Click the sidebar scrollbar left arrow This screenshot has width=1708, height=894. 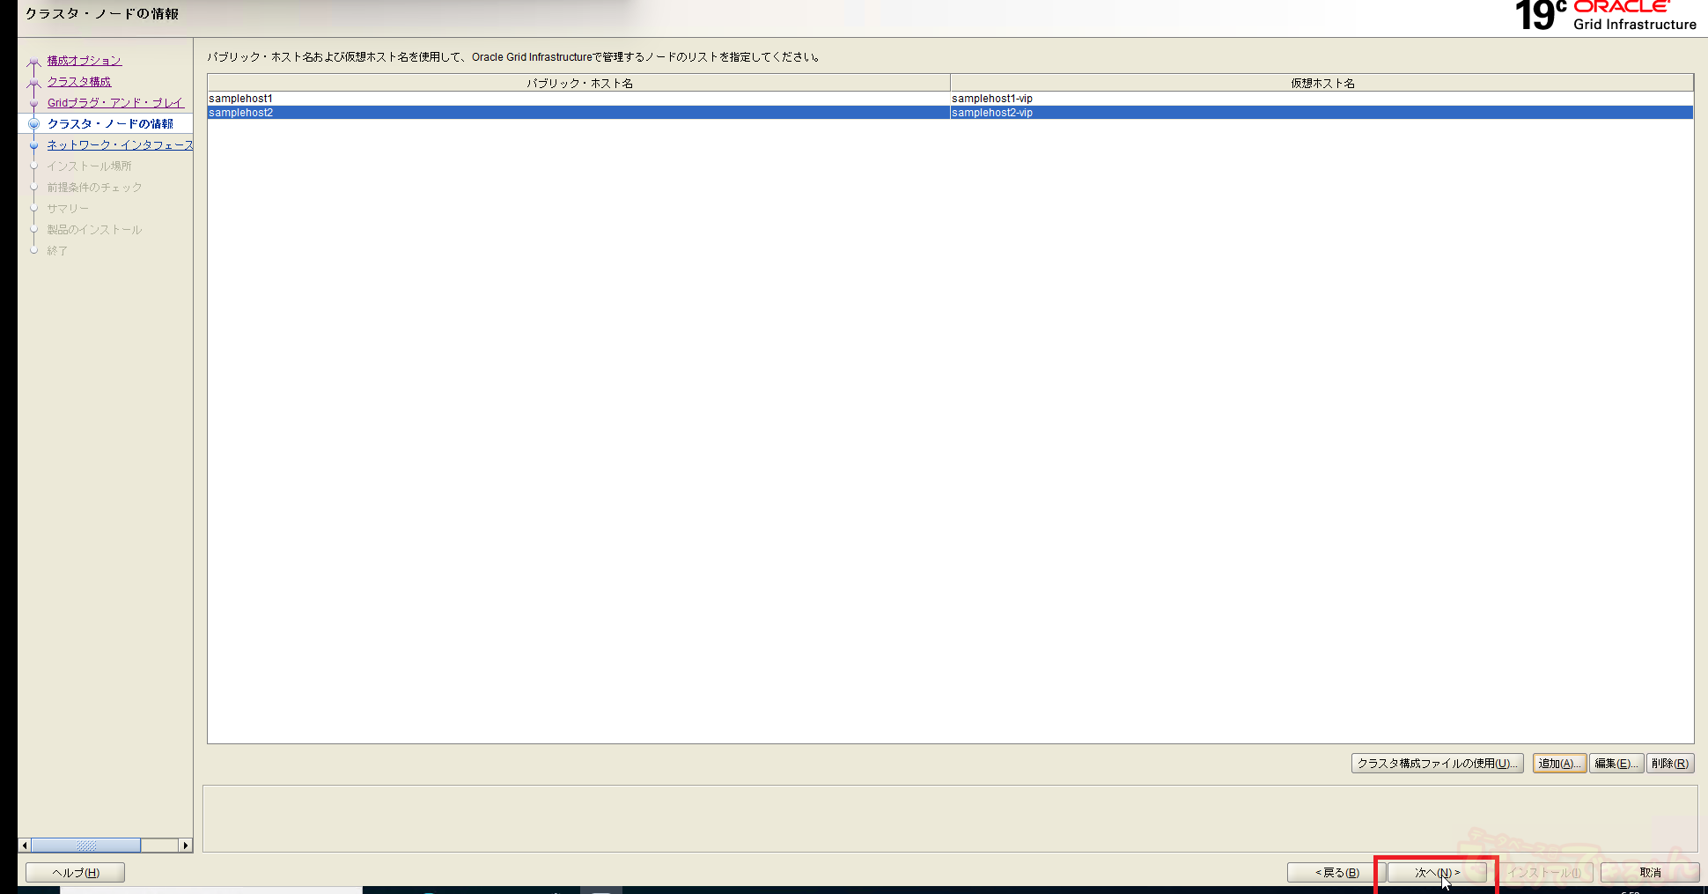point(25,846)
